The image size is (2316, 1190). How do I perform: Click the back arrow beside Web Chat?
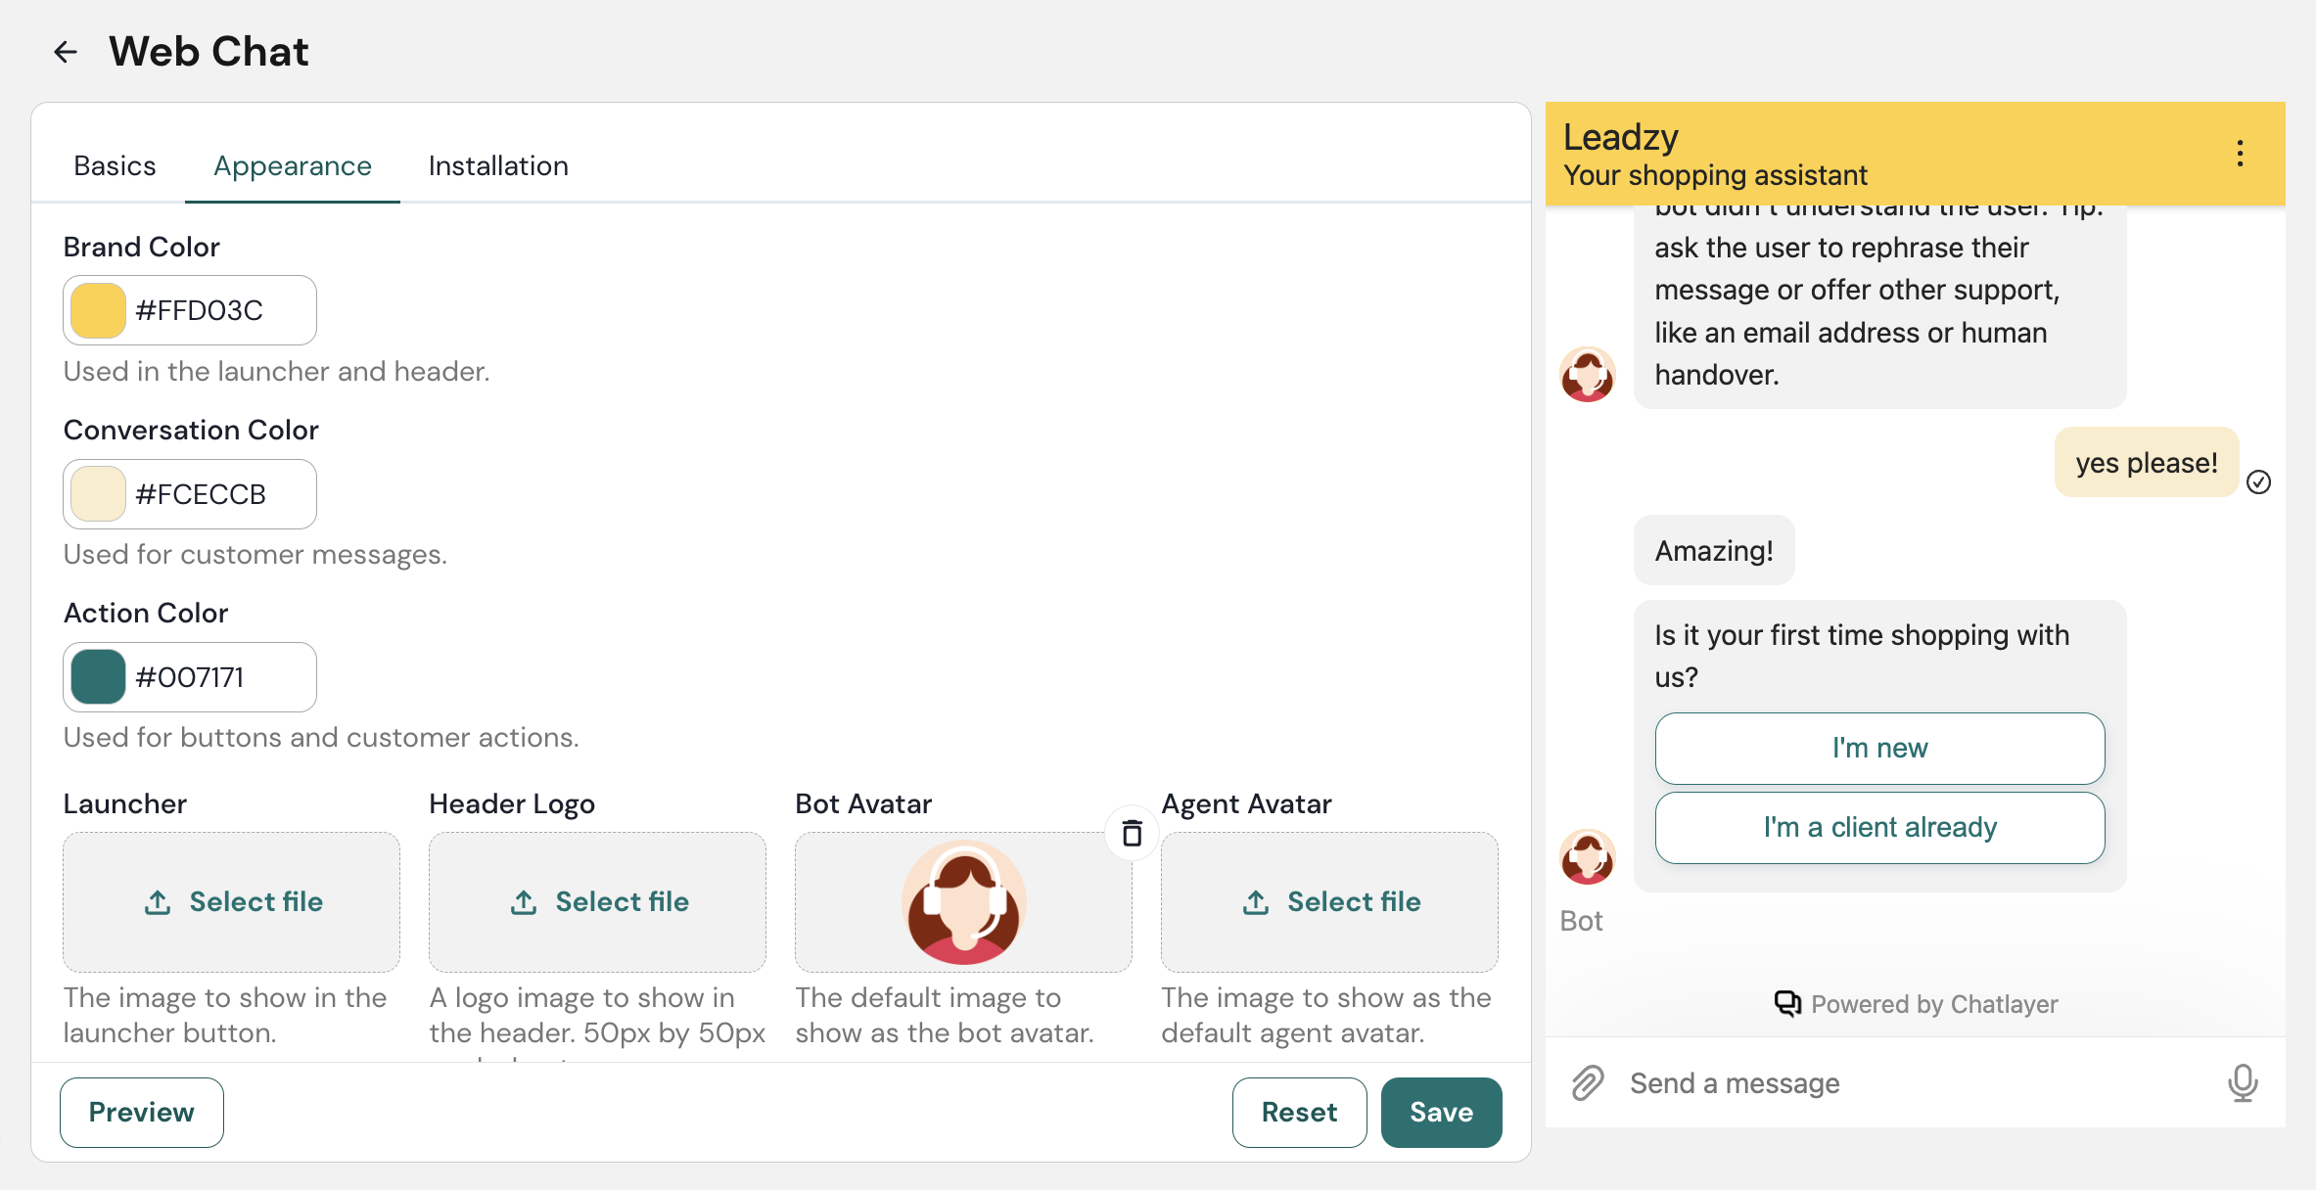pyautogui.click(x=66, y=52)
